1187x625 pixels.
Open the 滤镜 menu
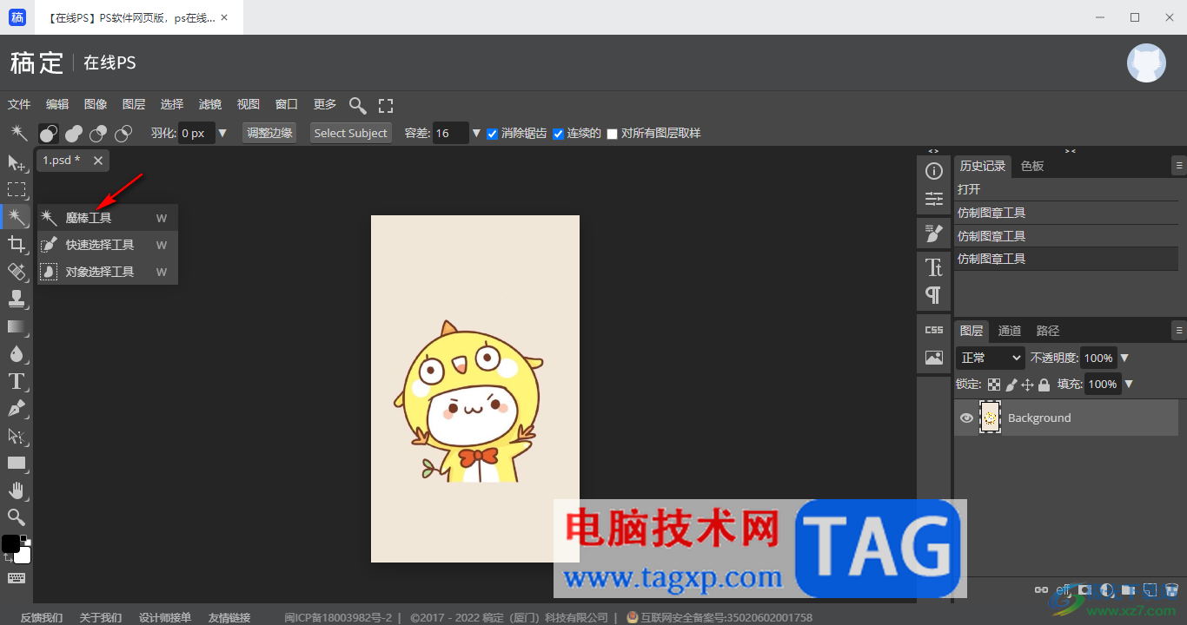pos(210,104)
